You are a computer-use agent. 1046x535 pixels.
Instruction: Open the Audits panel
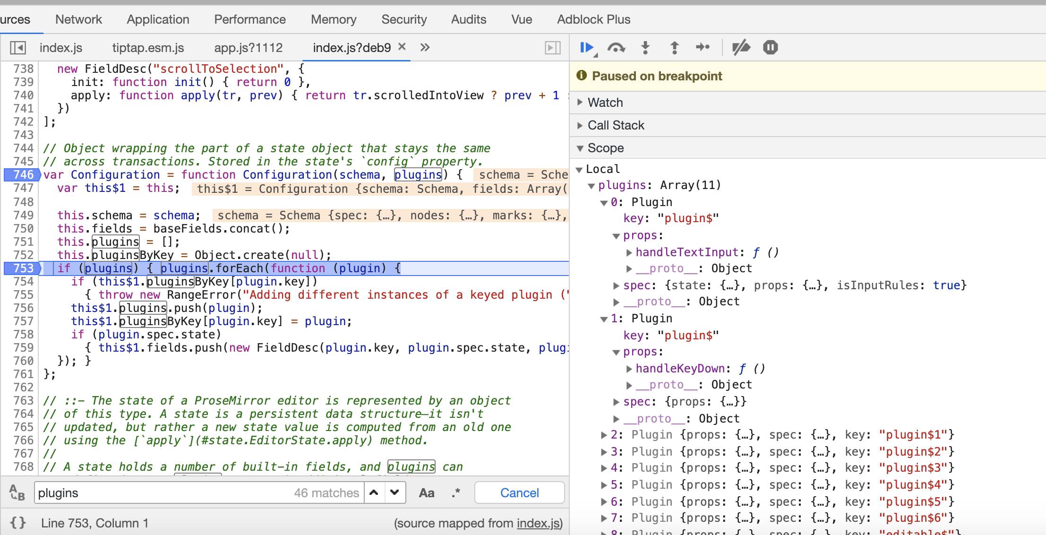(x=469, y=19)
